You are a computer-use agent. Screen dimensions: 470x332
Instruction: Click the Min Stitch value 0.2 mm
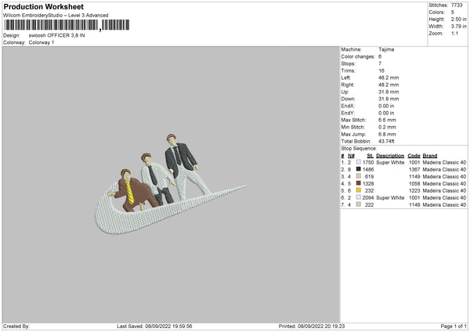[387, 127]
